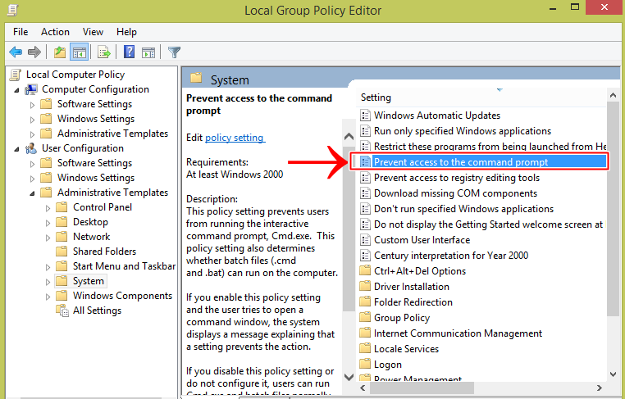Screen dimensions: 625x399
Task: Expand the Network tree node arrow
Action: click(x=48, y=238)
